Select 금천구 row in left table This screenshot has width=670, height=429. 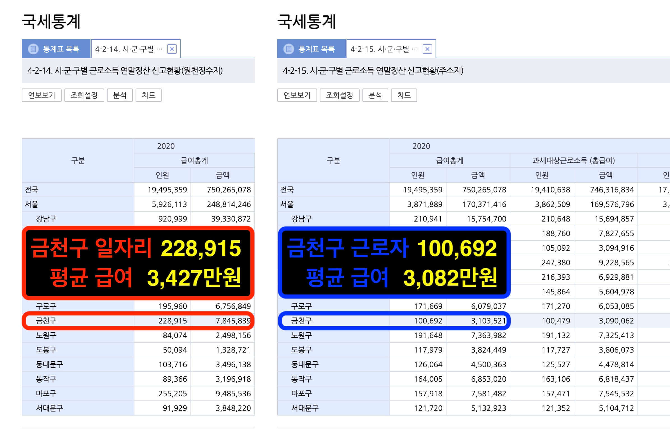coord(46,321)
